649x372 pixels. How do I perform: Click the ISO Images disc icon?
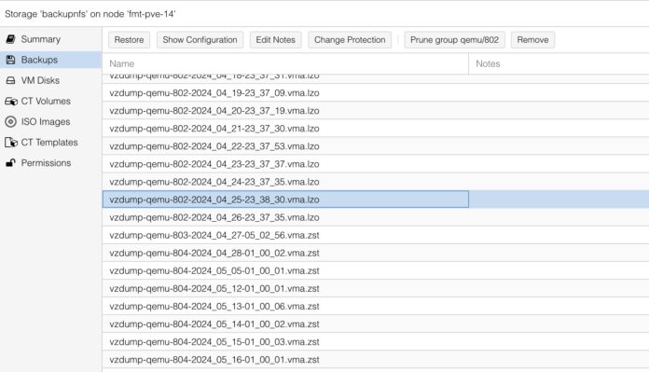11,121
